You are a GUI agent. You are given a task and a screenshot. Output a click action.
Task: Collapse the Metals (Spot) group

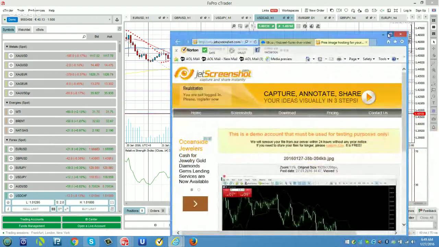coord(7,47)
